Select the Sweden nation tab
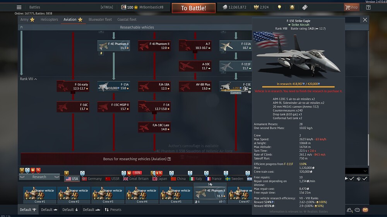The width and height of the screenshot is (387, 217). click(x=234, y=178)
